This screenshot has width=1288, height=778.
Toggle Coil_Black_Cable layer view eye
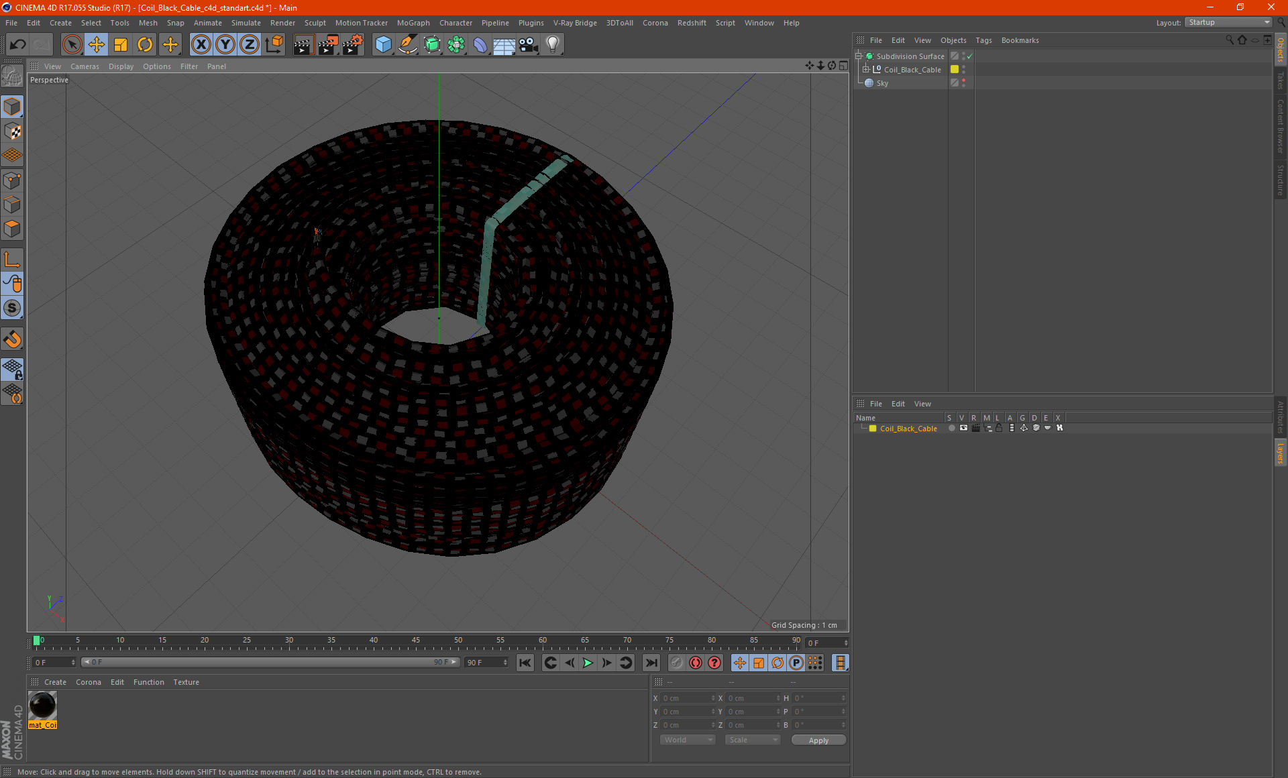(963, 429)
